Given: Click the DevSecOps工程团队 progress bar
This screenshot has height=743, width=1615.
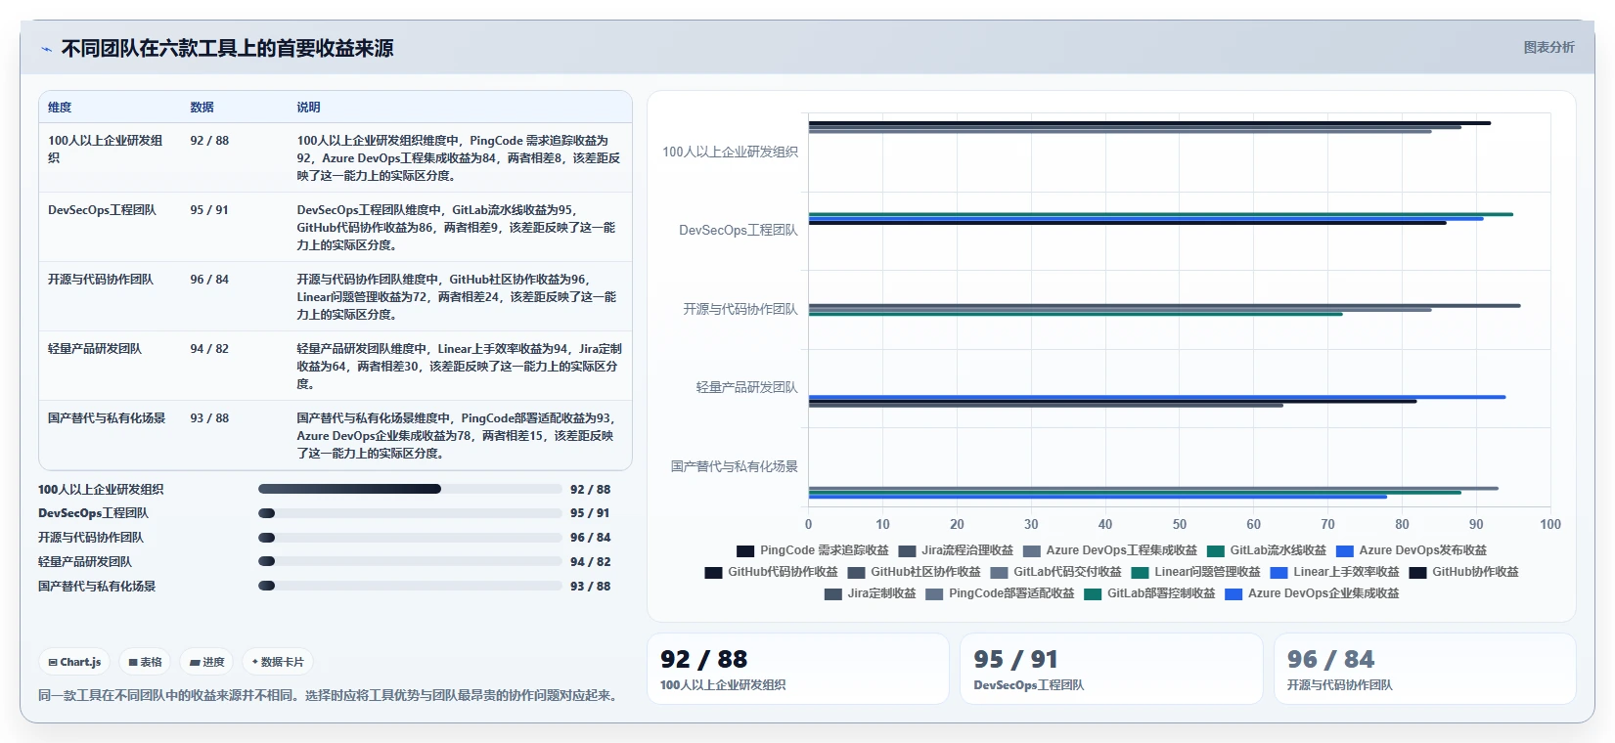Looking at the screenshot, I should [410, 513].
